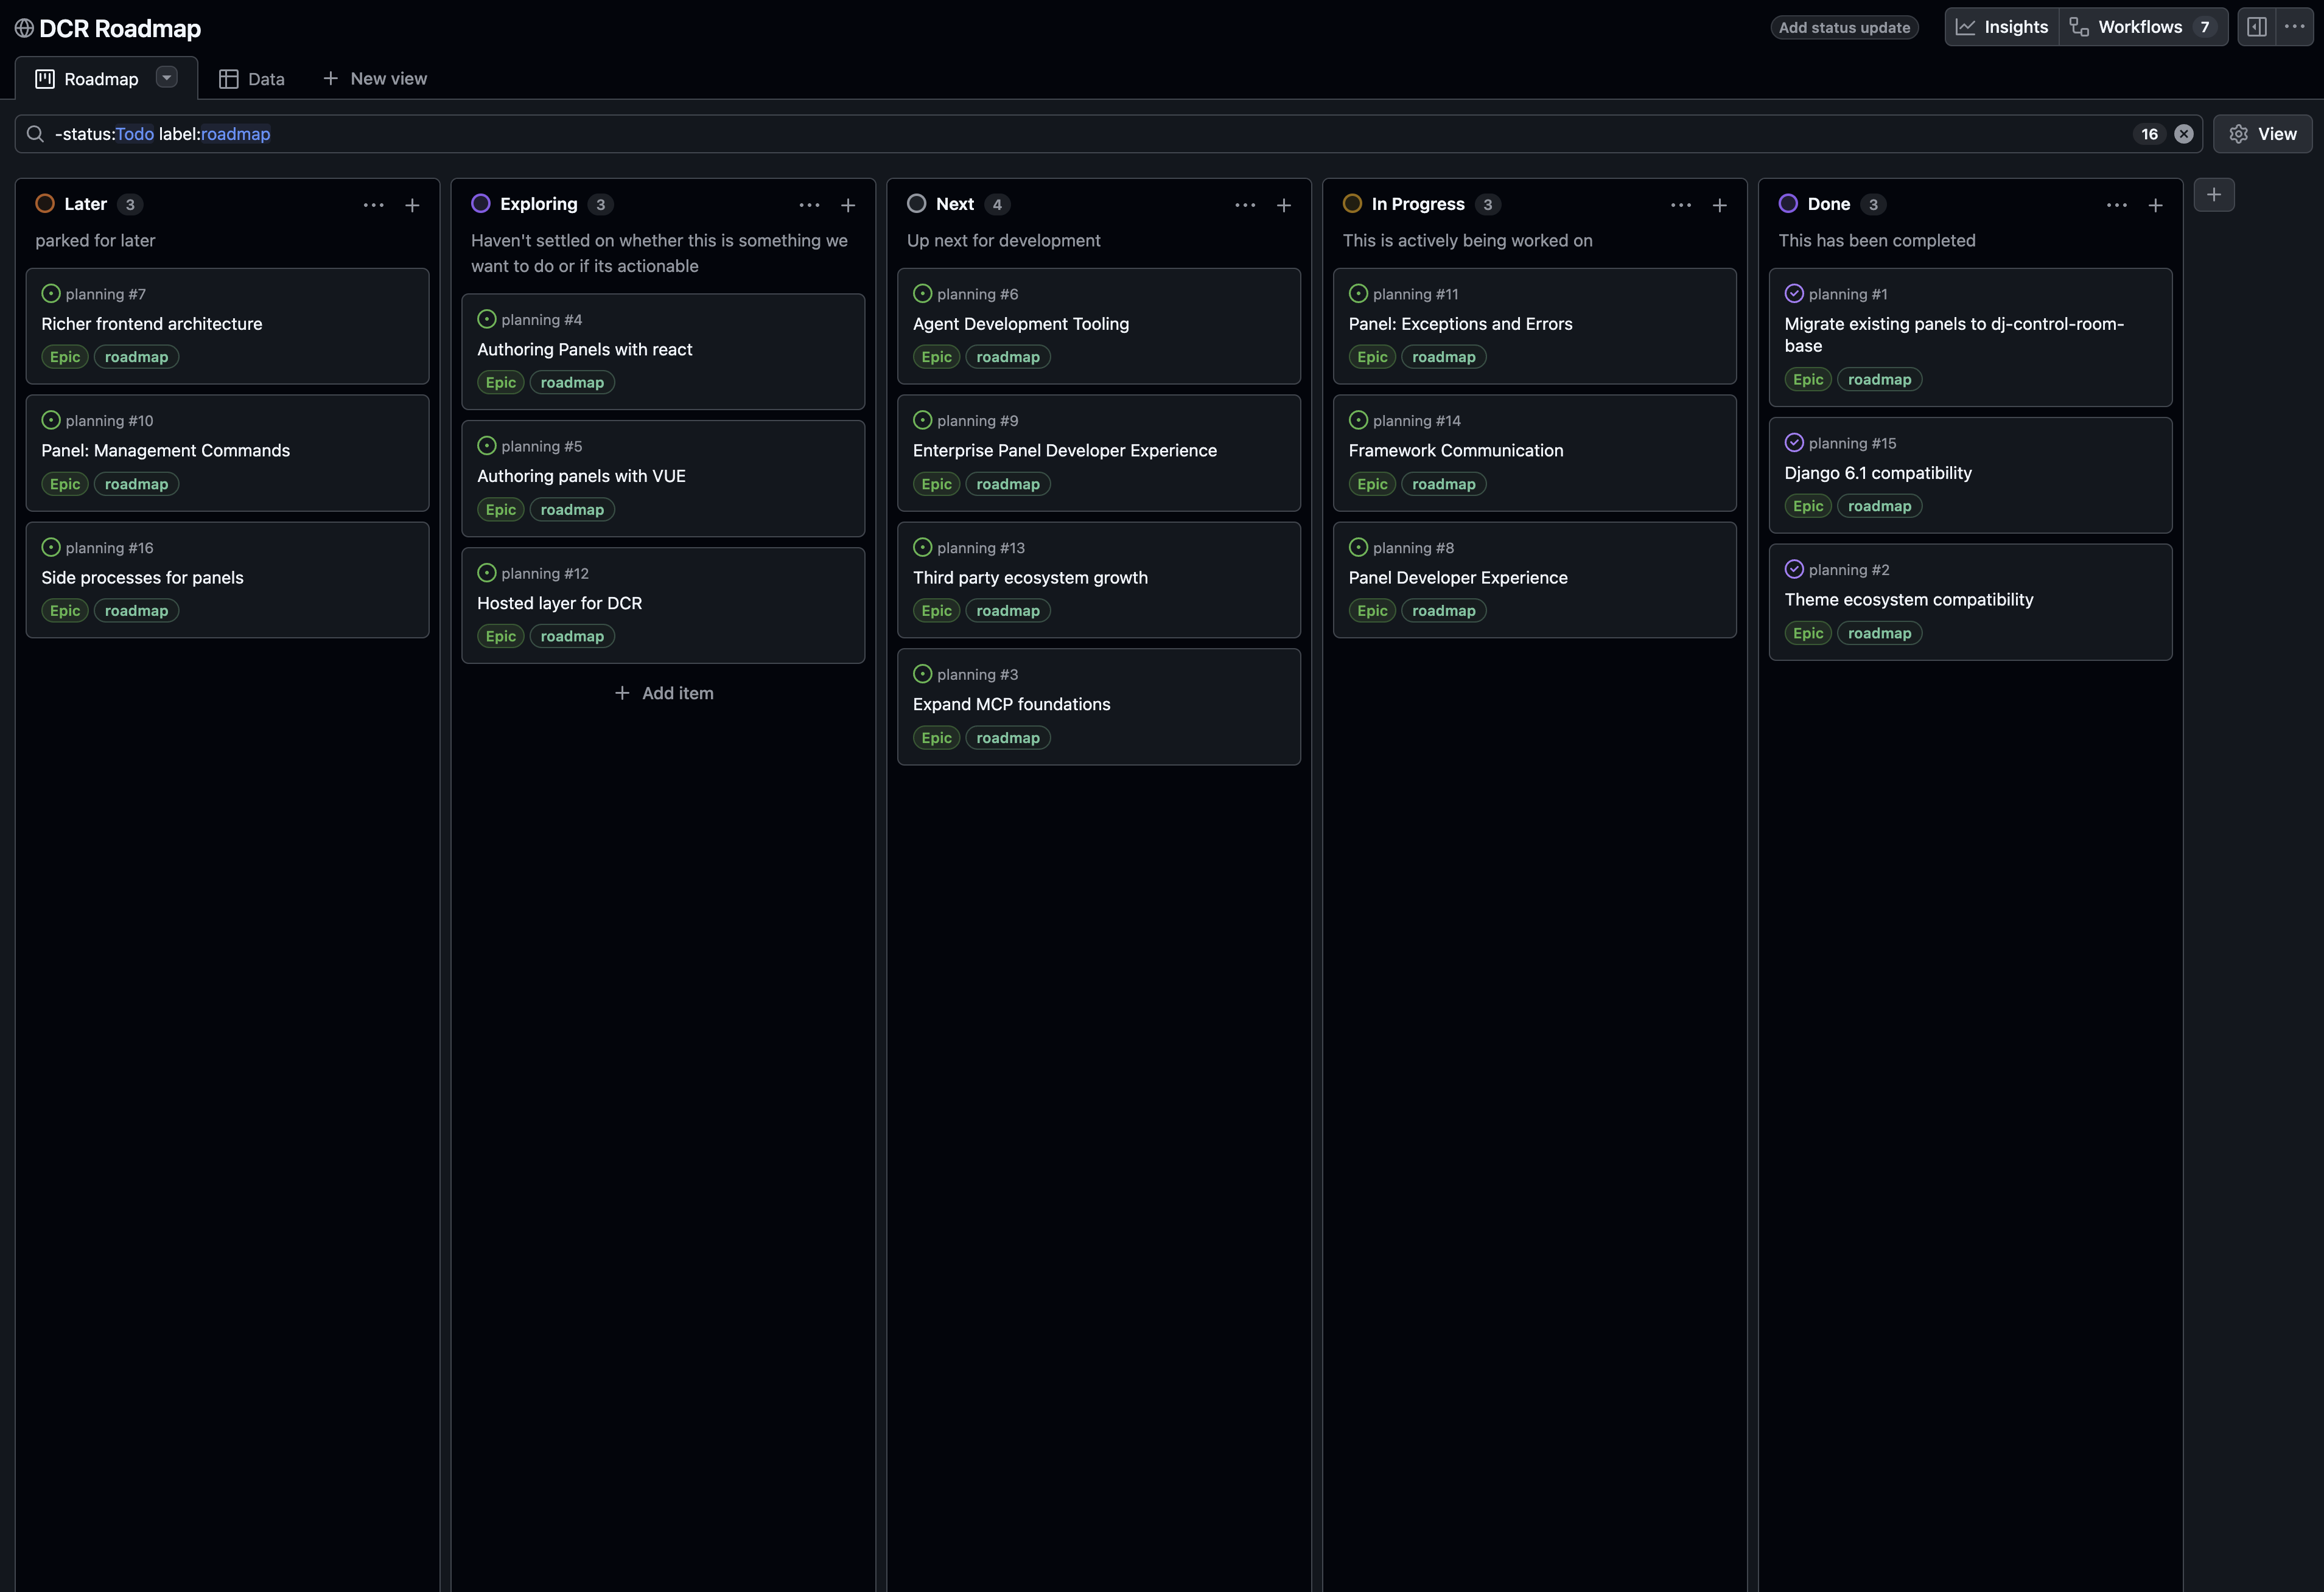Create a New view
Screen dimensions: 2324x1592
click(x=375, y=78)
